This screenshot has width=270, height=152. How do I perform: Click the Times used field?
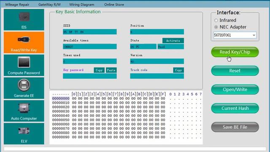point(90,61)
